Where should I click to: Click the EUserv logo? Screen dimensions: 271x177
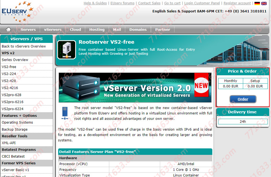(x=17, y=11)
